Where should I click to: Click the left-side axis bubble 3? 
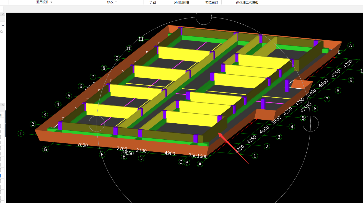pos(45,115)
